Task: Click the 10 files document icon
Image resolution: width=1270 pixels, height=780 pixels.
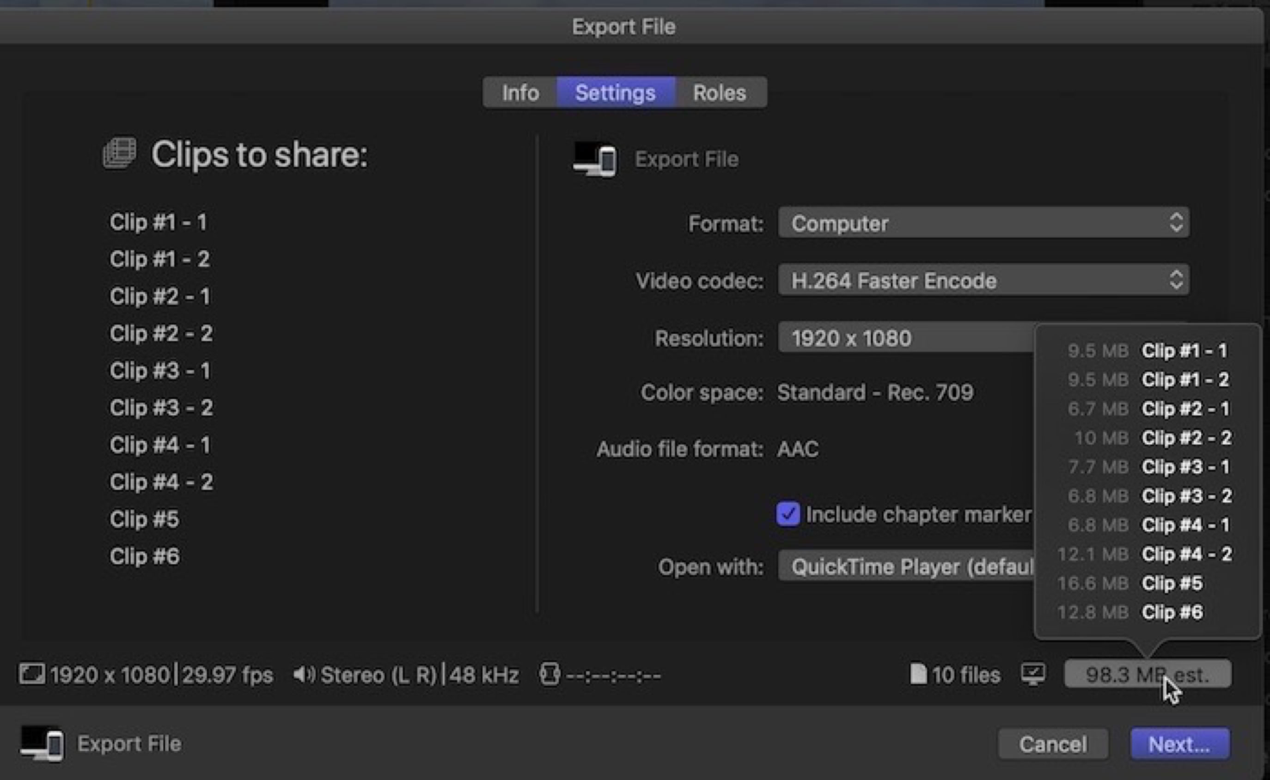Action: pos(918,674)
